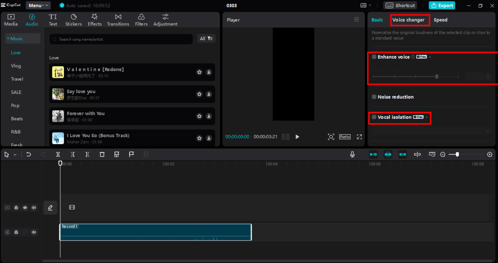Collapse the Music category
Image resolution: width=498 pixels, height=263 pixels.
tap(23, 38)
